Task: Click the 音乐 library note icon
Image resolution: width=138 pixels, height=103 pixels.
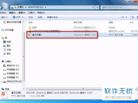Action: coord(4,54)
